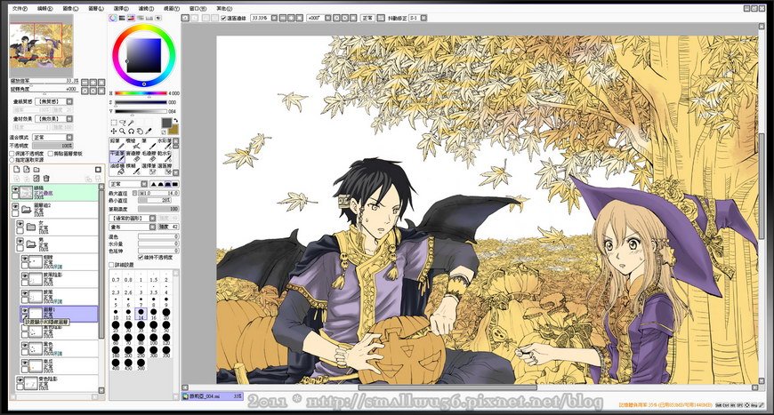
Task: Enable 保護不透明度 checkbox
Action: tap(12, 154)
